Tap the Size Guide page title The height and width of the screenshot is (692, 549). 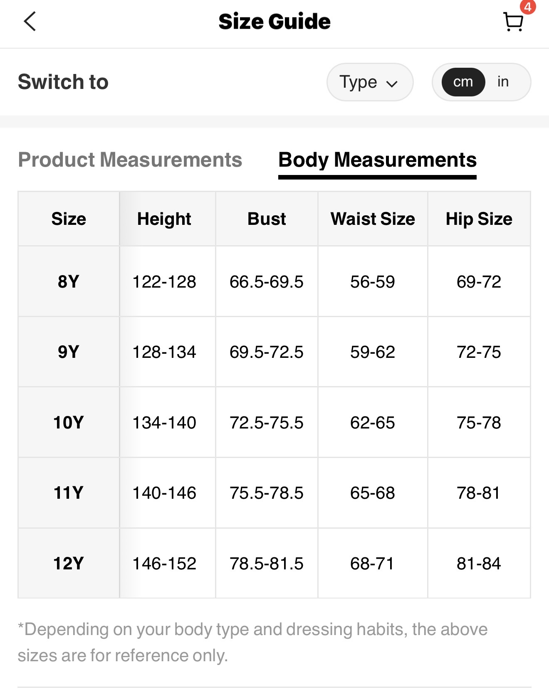tap(274, 22)
